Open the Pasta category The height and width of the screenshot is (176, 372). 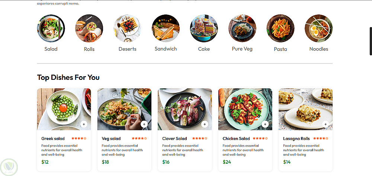click(280, 29)
